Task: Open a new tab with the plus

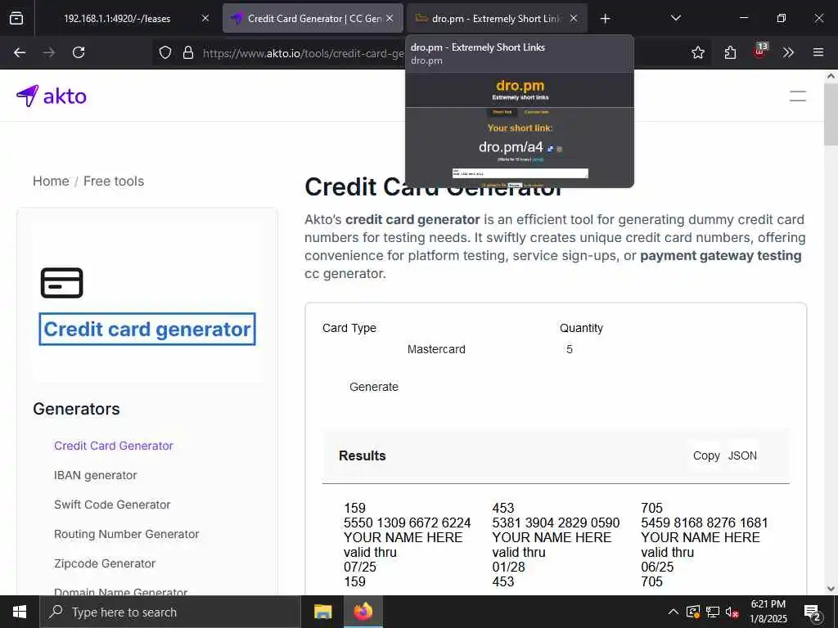Action: tap(605, 19)
